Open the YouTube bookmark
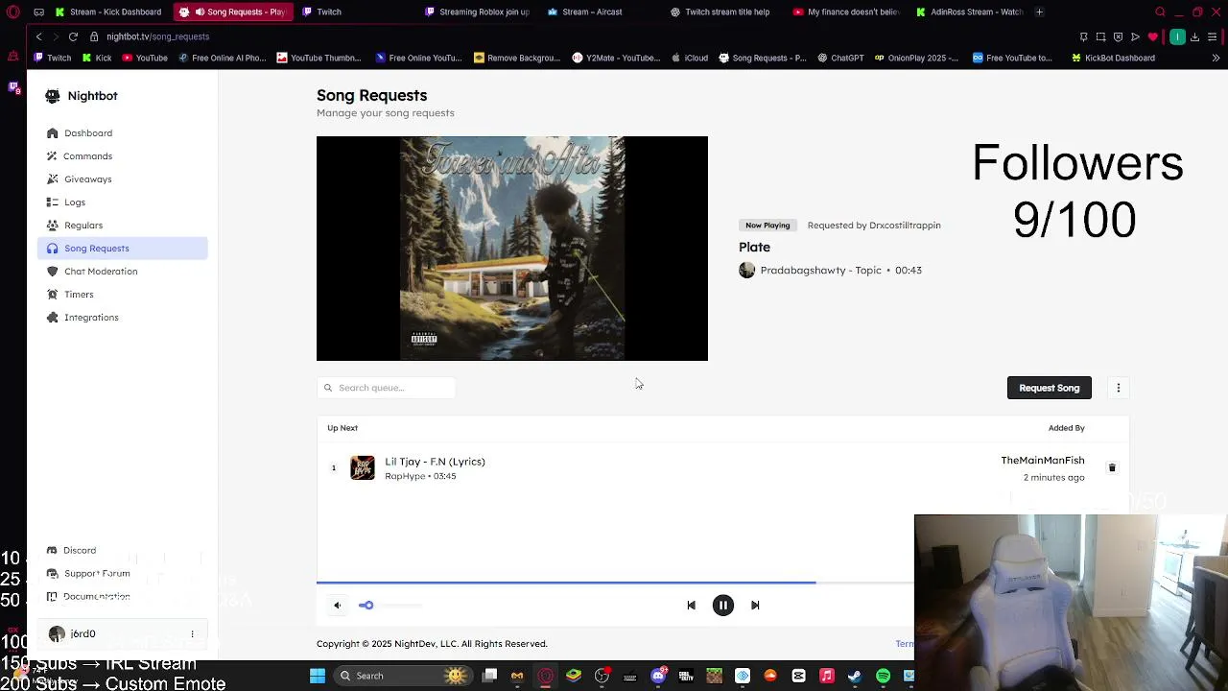Image resolution: width=1228 pixels, height=691 pixels. pos(145,58)
